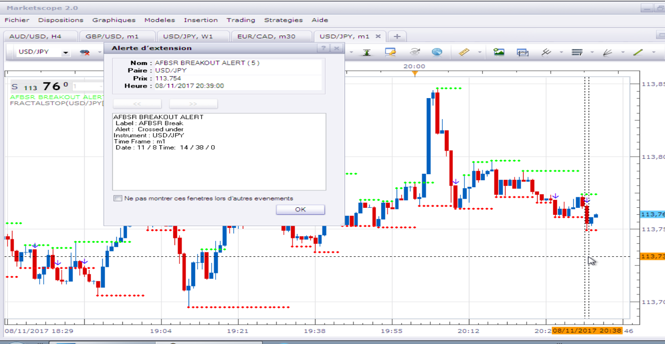665x344 pixels.
Task: Click the ruler measurement tool icon
Action: 464,52
